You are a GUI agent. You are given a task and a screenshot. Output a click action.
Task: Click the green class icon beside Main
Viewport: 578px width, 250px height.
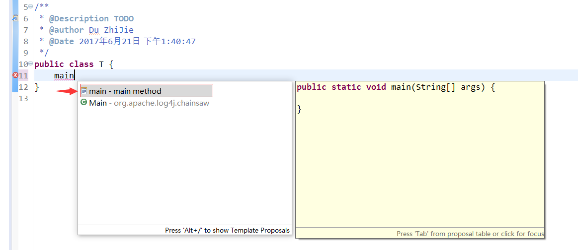(x=83, y=103)
